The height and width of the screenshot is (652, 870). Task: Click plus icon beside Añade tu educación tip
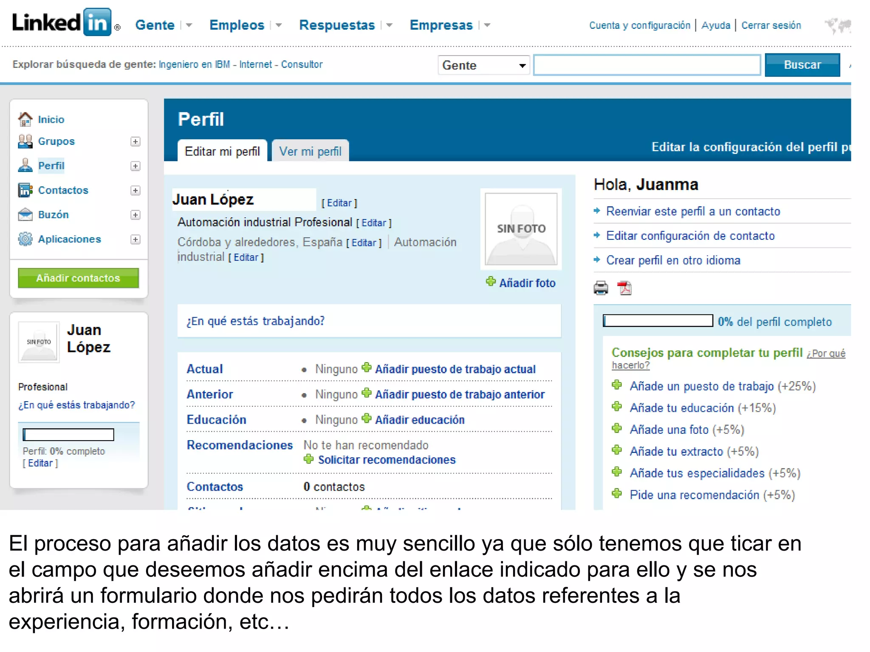[617, 407]
